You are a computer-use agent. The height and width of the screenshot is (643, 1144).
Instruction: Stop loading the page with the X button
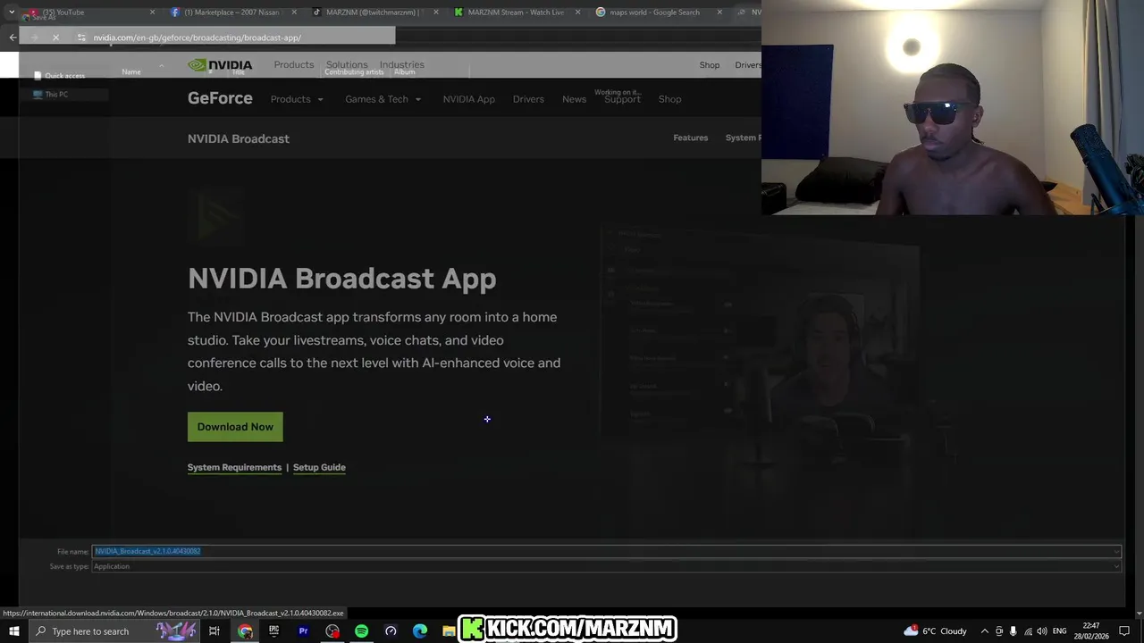point(55,38)
